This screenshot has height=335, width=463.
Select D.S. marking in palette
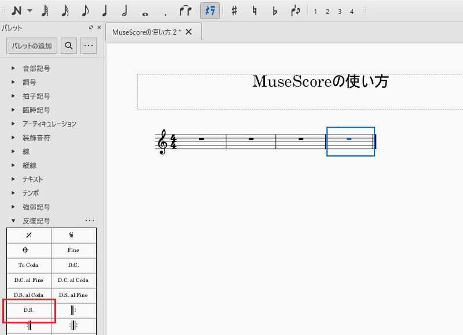(x=29, y=310)
